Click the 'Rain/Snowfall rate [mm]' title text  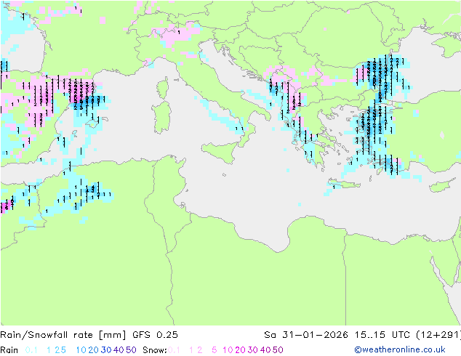63,335
